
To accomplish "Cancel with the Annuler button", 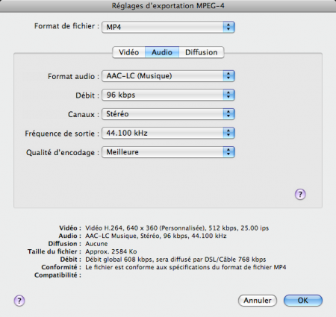I will (x=258, y=301).
